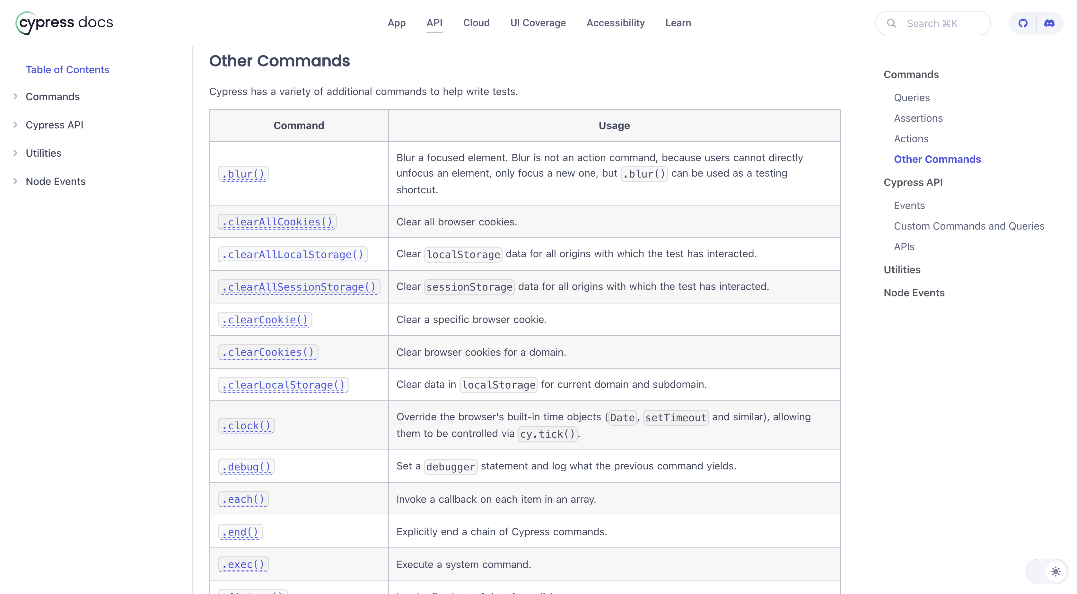Open the GitHub repository icon
The height and width of the screenshot is (594, 1077).
(x=1023, y=23)
